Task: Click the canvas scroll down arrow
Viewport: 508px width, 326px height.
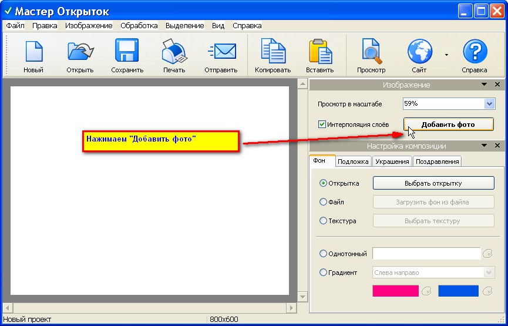Action: pyautogui.click(x=302, y=297)
